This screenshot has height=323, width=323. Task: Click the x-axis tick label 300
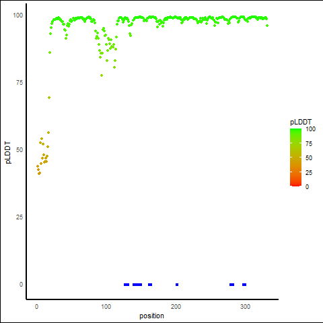coord(245,307)
